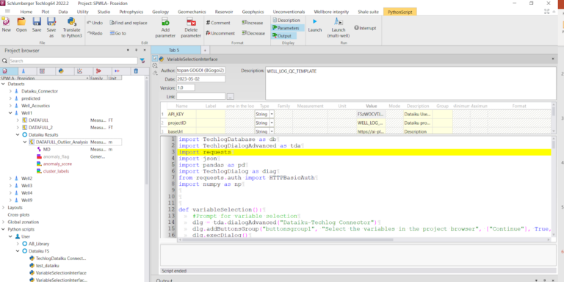Select the wells view icon in browser
564x282 pixels.
click(23, 70)
